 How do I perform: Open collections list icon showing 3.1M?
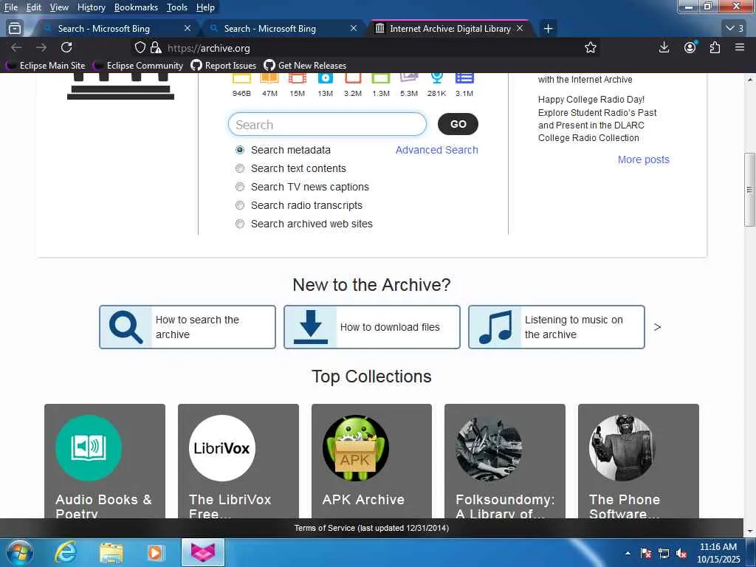(x=464, y=78)
